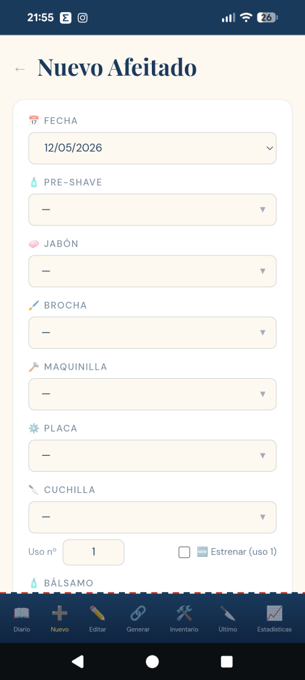Viewport: 305px width, 680px height.
Task: Open the Brocha dropdown list
Action: click(x=152, y=332)
